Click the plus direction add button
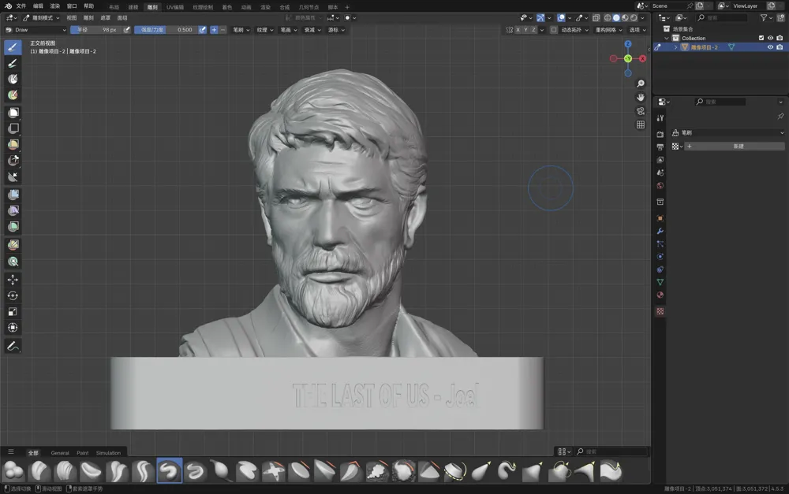 [x=214, y=30]
